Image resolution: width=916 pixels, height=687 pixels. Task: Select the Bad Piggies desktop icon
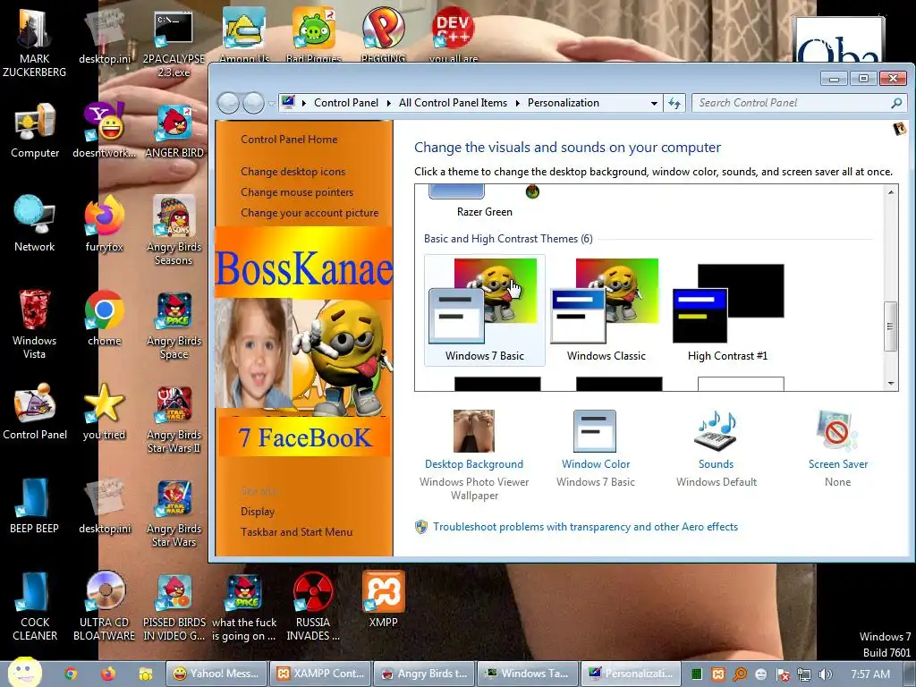point(313,34)
